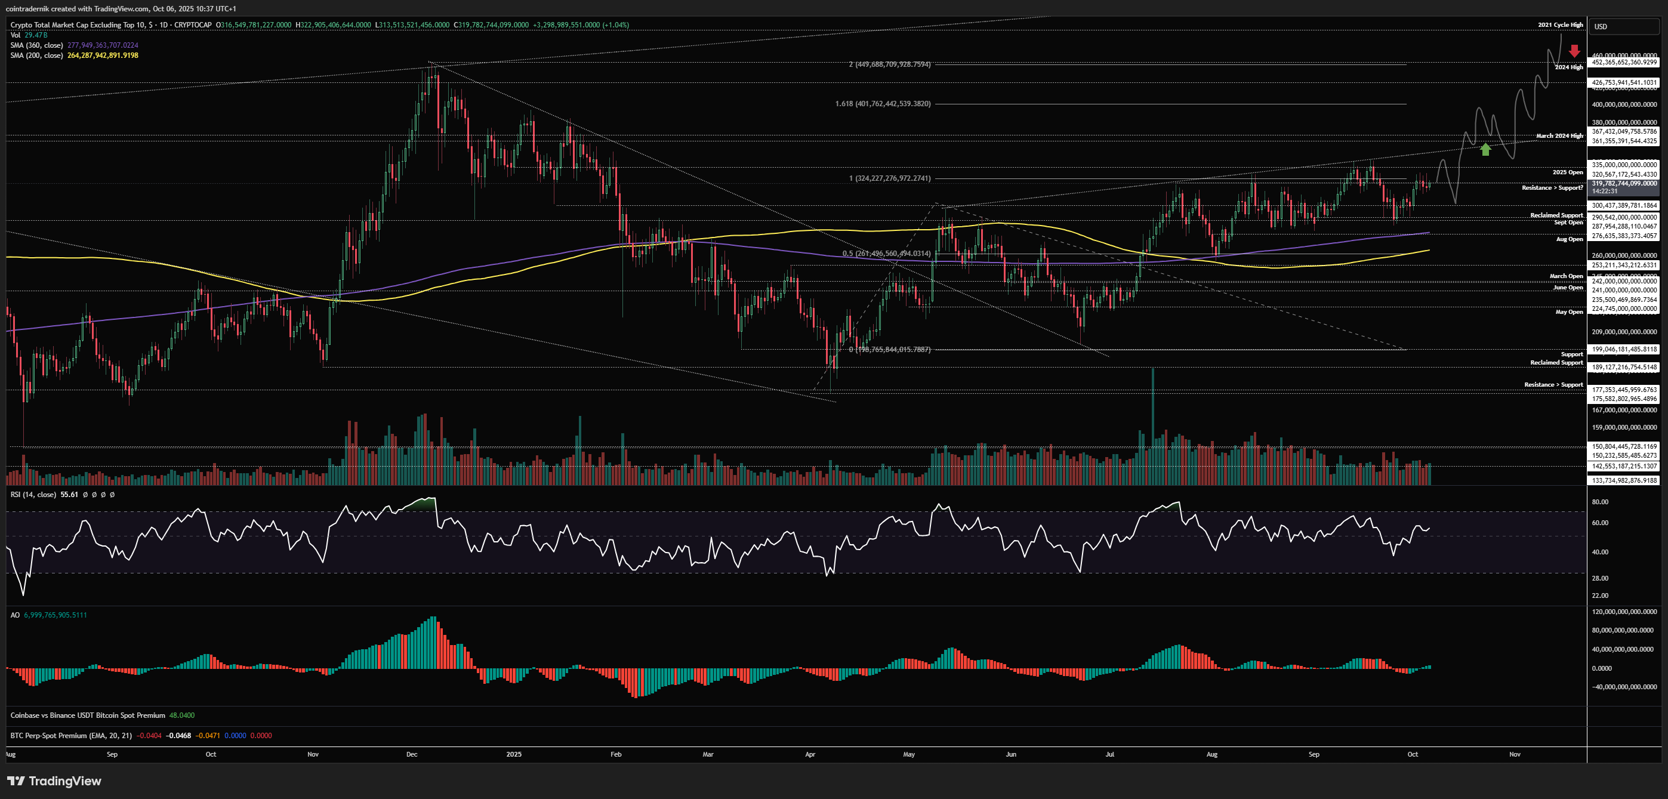
Task: Click the 2021 Cycle High line label
Action: pos(1560,24)
